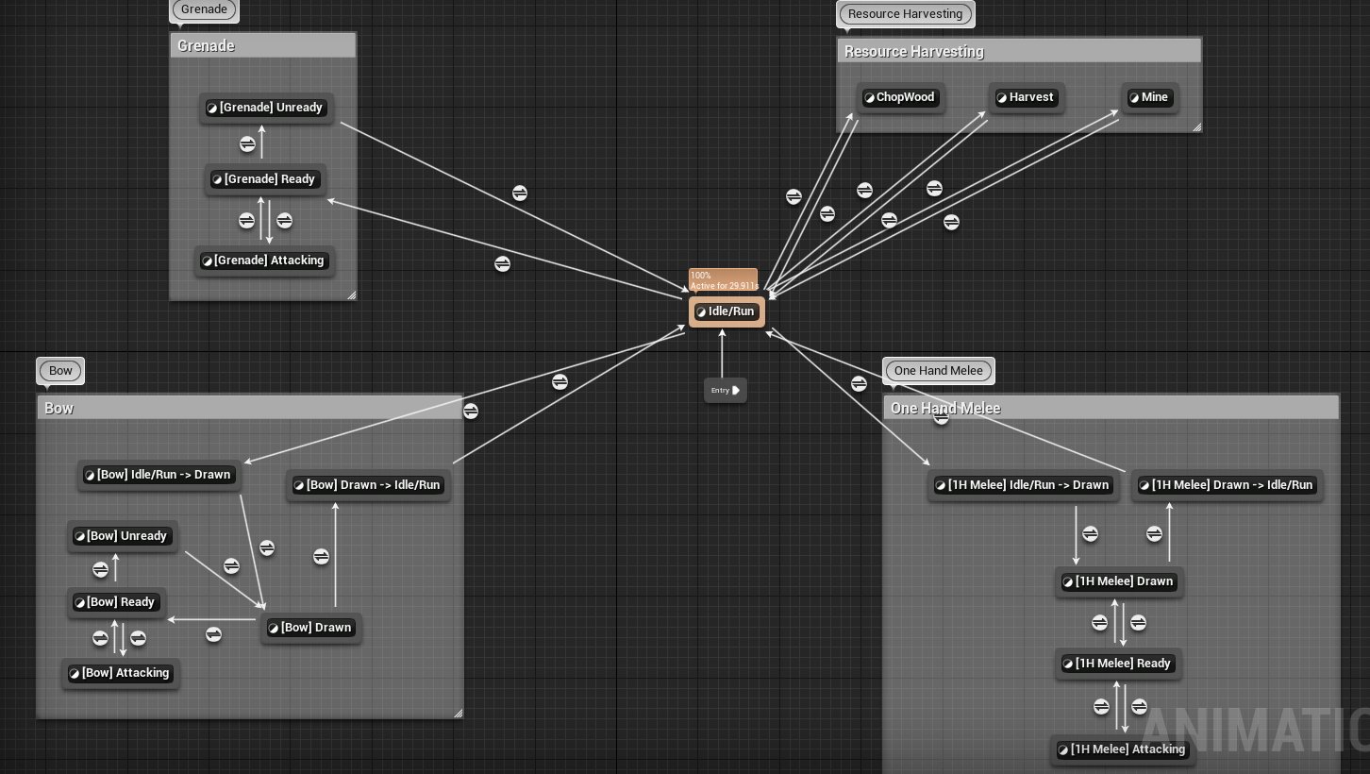Select the [1H Melee] Idle/Run -> Drawn state

pos(1023,485)
